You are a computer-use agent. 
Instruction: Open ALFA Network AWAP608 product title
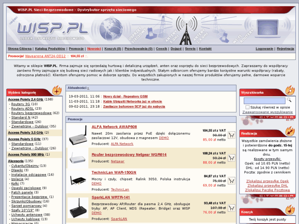point(114,127)
